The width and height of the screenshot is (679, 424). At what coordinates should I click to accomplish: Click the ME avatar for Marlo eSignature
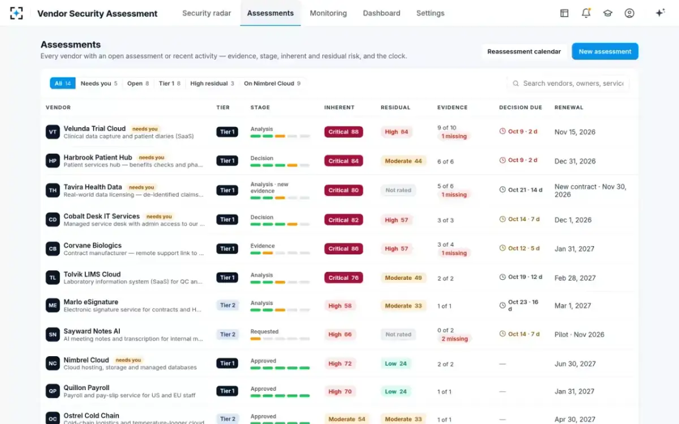(53, 305)
